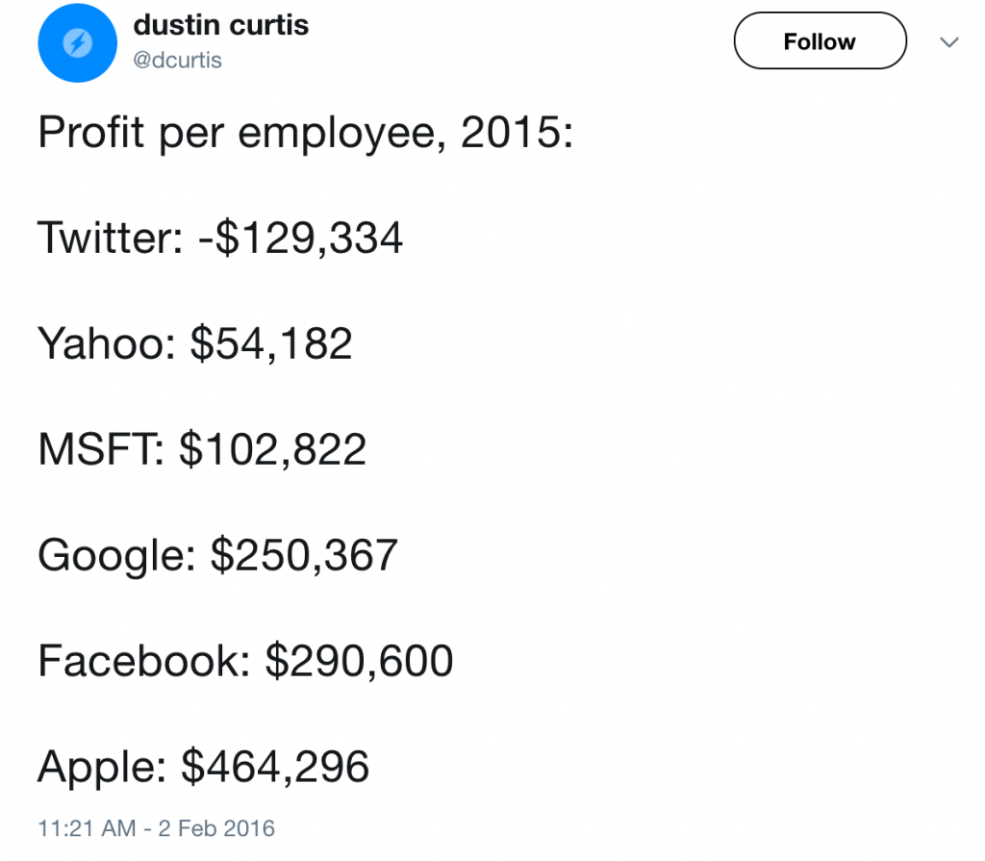Open the dustin curtis display name link
985x861 pixels.
tap(220, 25)
